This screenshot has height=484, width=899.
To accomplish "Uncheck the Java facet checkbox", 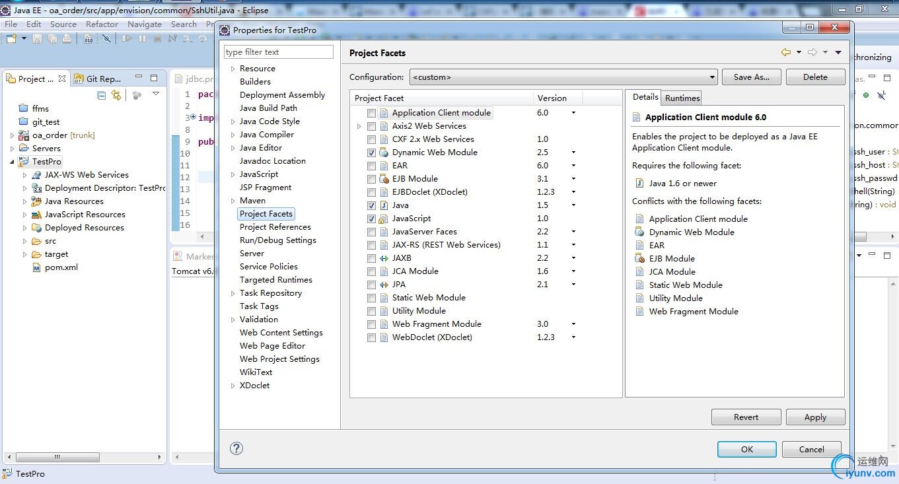I will (x=372, y=205).
